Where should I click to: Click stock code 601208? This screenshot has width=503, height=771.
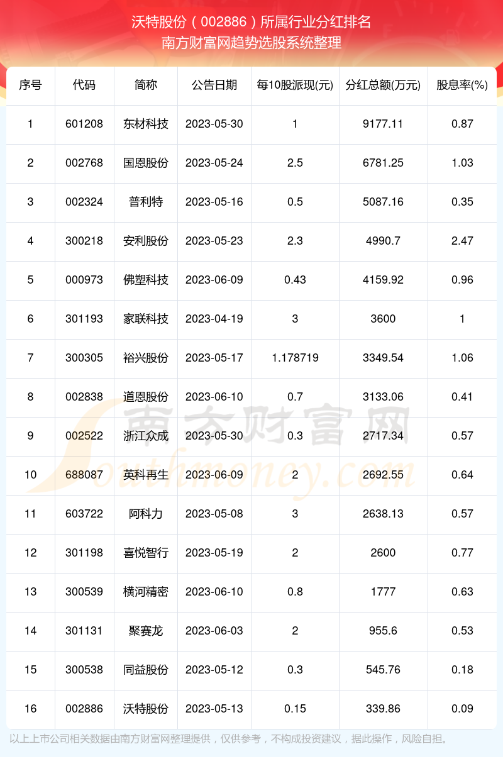(x=84, y=124)
